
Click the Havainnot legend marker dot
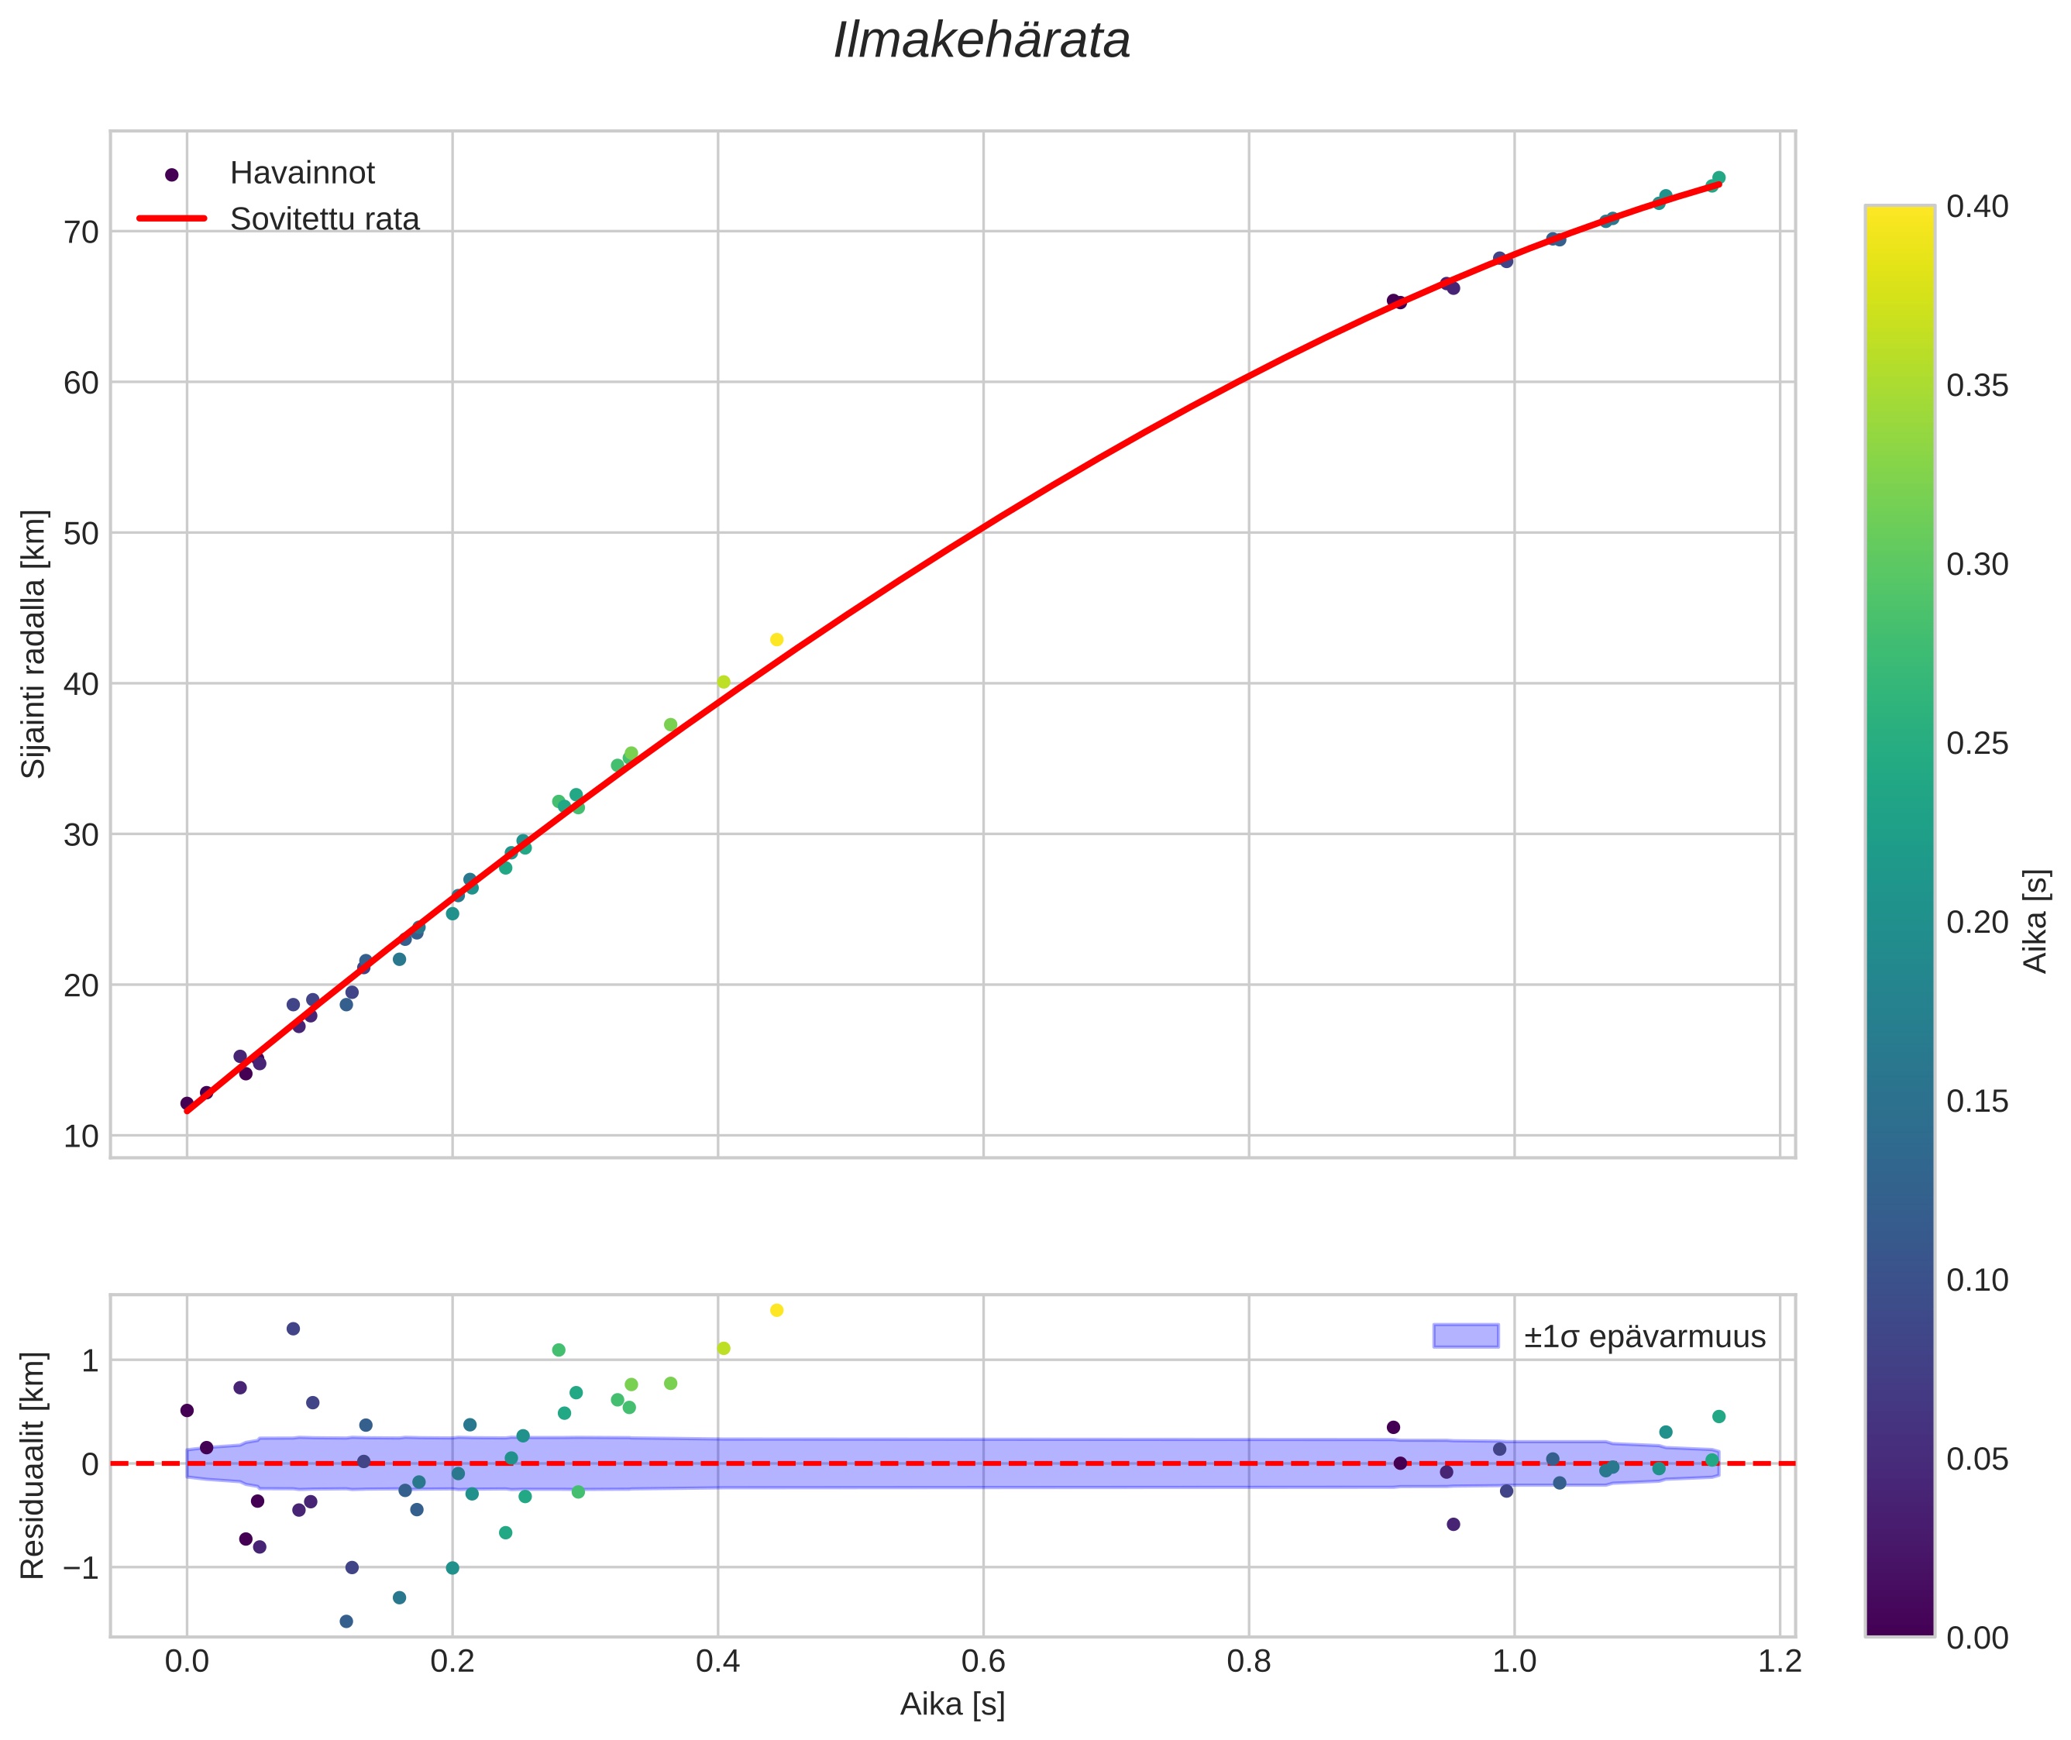(172, 174)
